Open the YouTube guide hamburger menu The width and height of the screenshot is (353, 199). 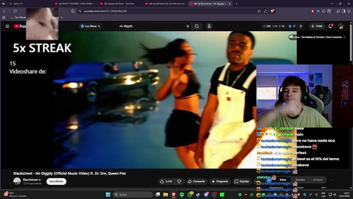[x=7, y=26]
